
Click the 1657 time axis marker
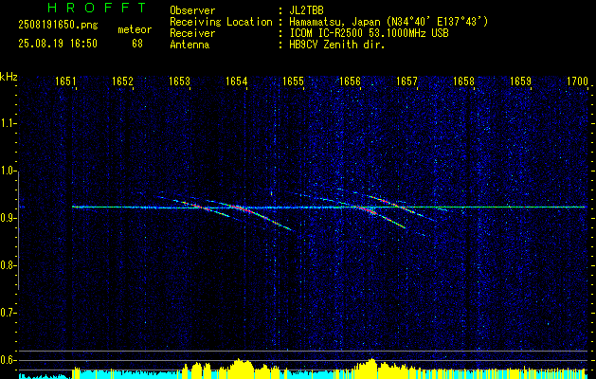pyautogui.click(x=406, y=81)
